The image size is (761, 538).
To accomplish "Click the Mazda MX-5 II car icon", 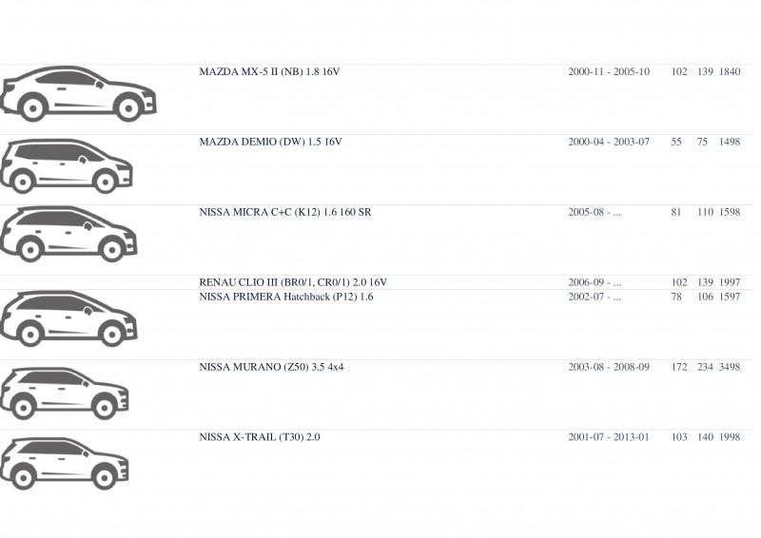I will [x=78, y=94].
